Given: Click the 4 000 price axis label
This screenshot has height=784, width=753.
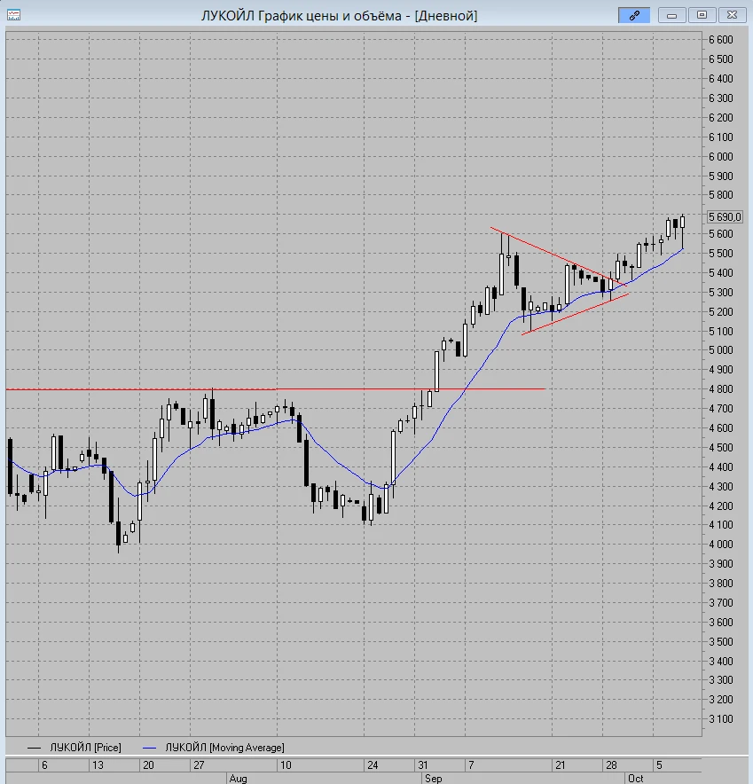Looking at the screenshot, I should (720, 544).
